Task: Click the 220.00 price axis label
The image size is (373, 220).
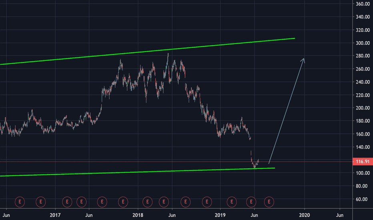Action: click(363, 95)
